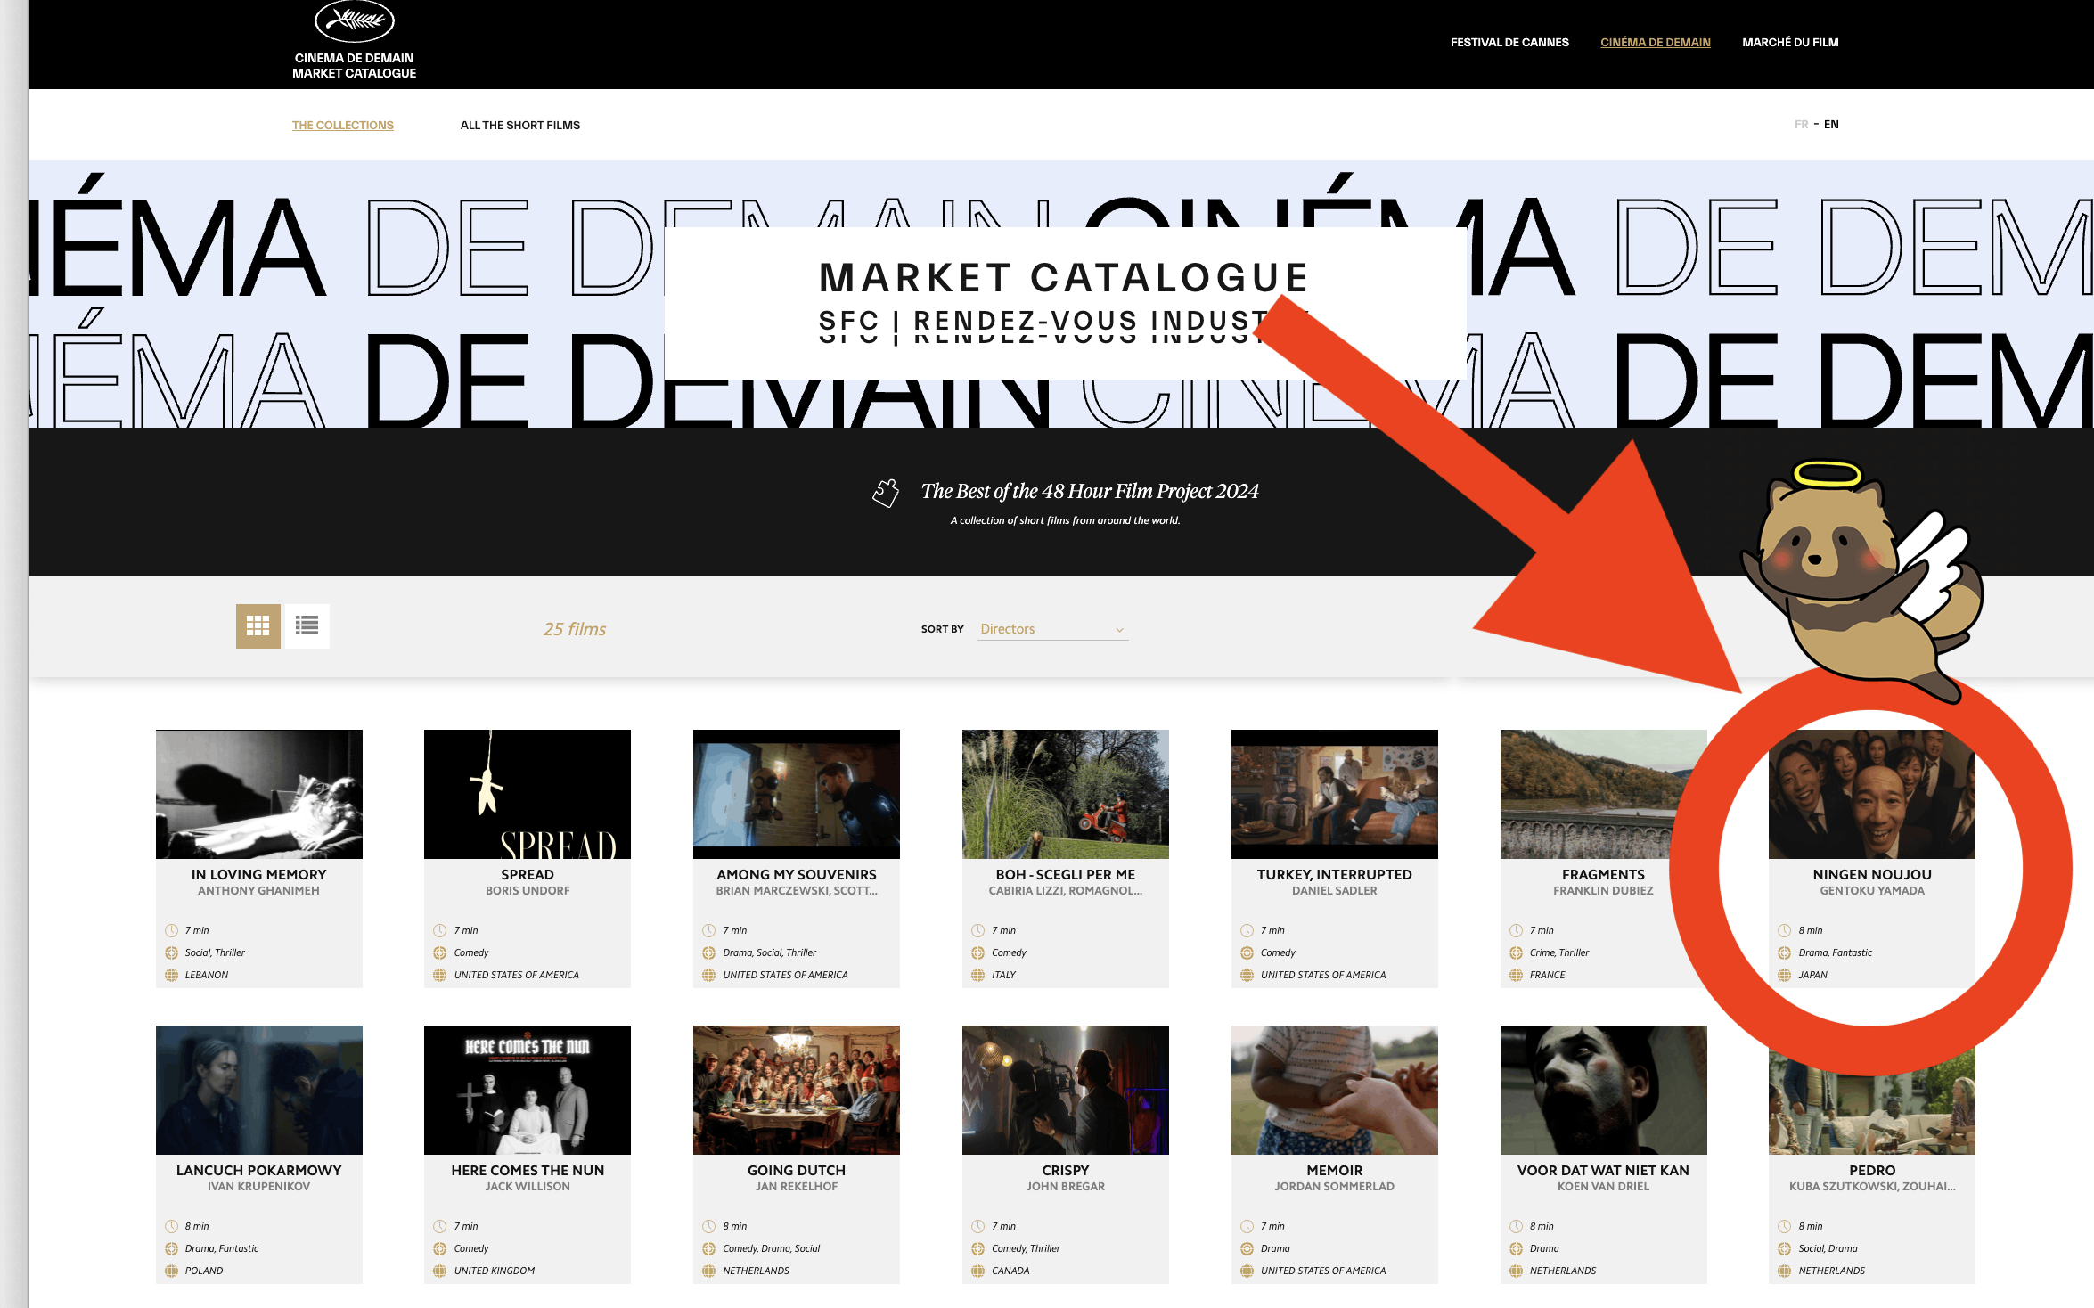This screenshot has width=2094, height=1308.
Task: Select the EN language option
Action: 1831,125
